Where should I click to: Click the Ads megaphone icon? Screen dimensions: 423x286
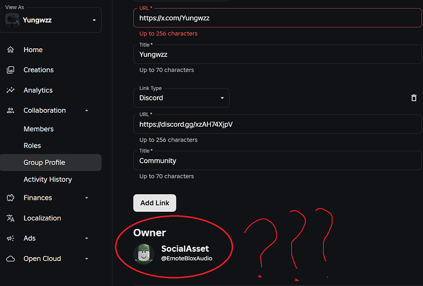(x=10, y=238)
